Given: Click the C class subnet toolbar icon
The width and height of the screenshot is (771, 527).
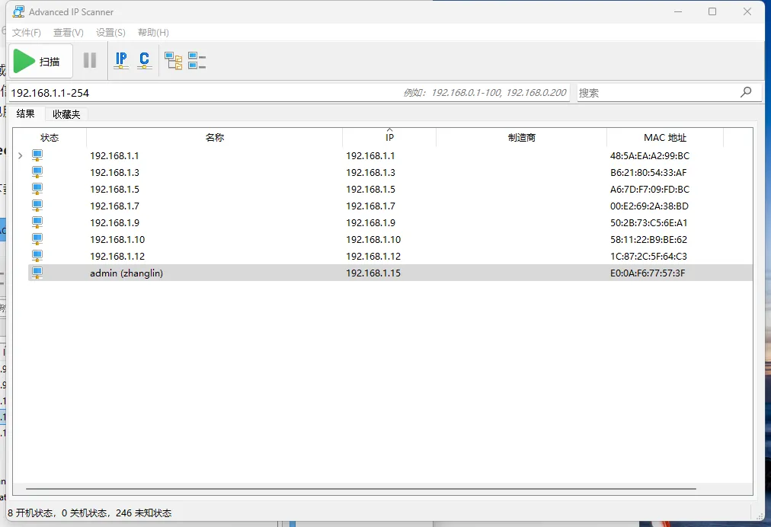Looking at the screenshot, I should click(145, 60).
